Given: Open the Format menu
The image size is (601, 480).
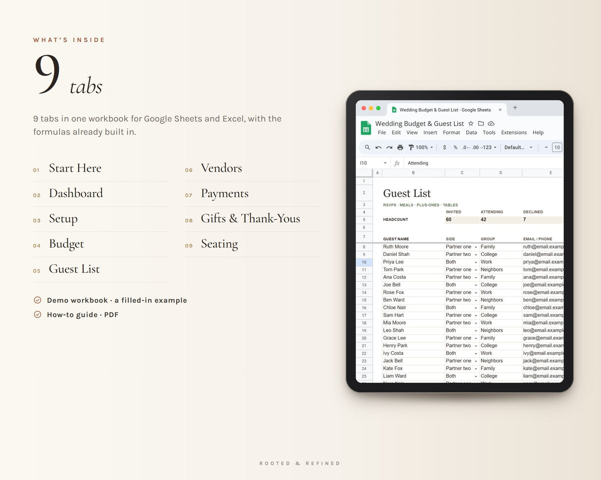Looking at the screenshot, I should [x=451, y=132].
